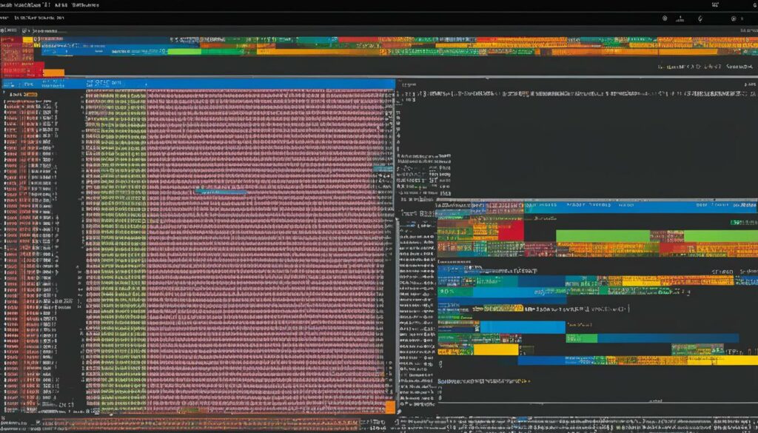Select the blue highlighted row in pink data area
This screenshot has height=433, width=758.
[x=221, y=191]
